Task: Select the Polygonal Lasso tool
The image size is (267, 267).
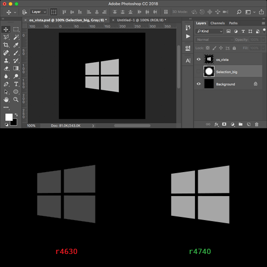Action: (x=6, y=37)
